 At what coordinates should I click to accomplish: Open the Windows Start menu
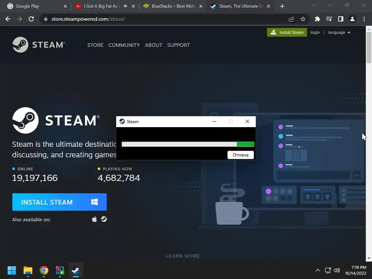click(12, 270)
